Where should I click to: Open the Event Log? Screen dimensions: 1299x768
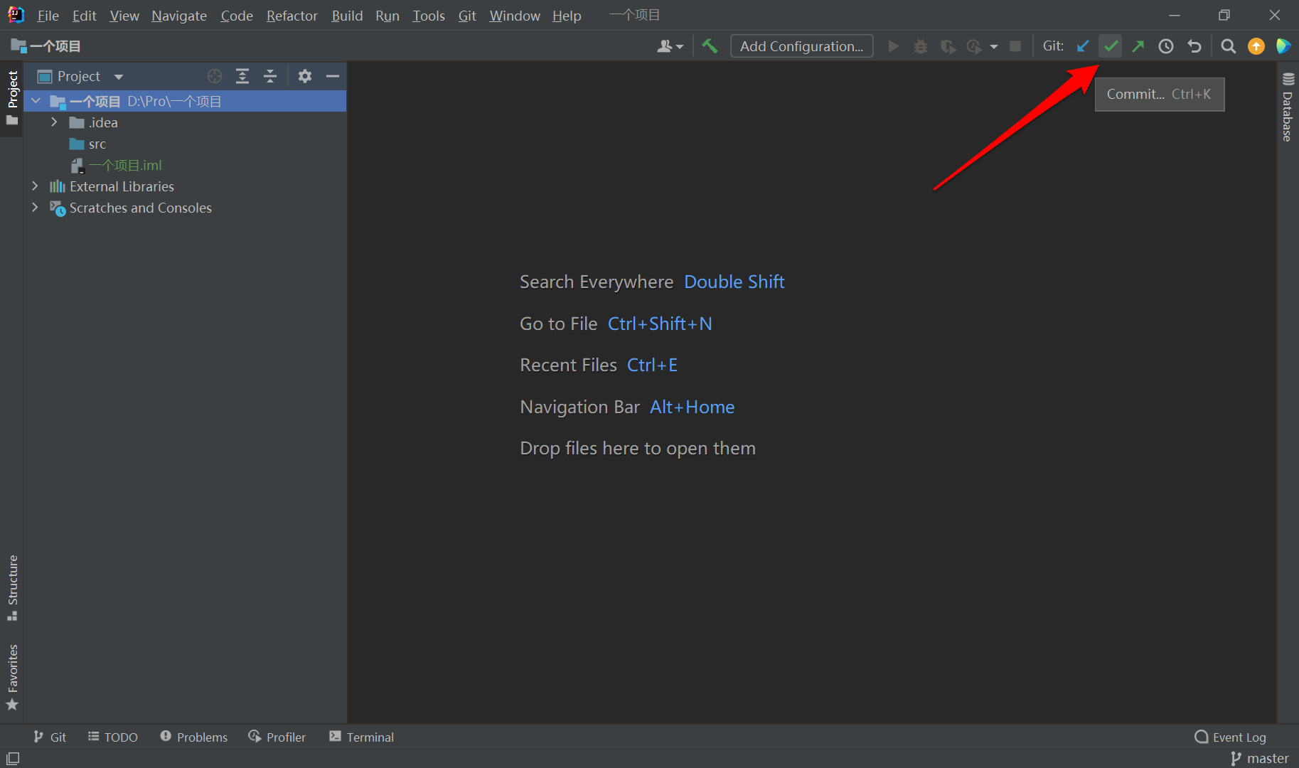point(1231,737)
